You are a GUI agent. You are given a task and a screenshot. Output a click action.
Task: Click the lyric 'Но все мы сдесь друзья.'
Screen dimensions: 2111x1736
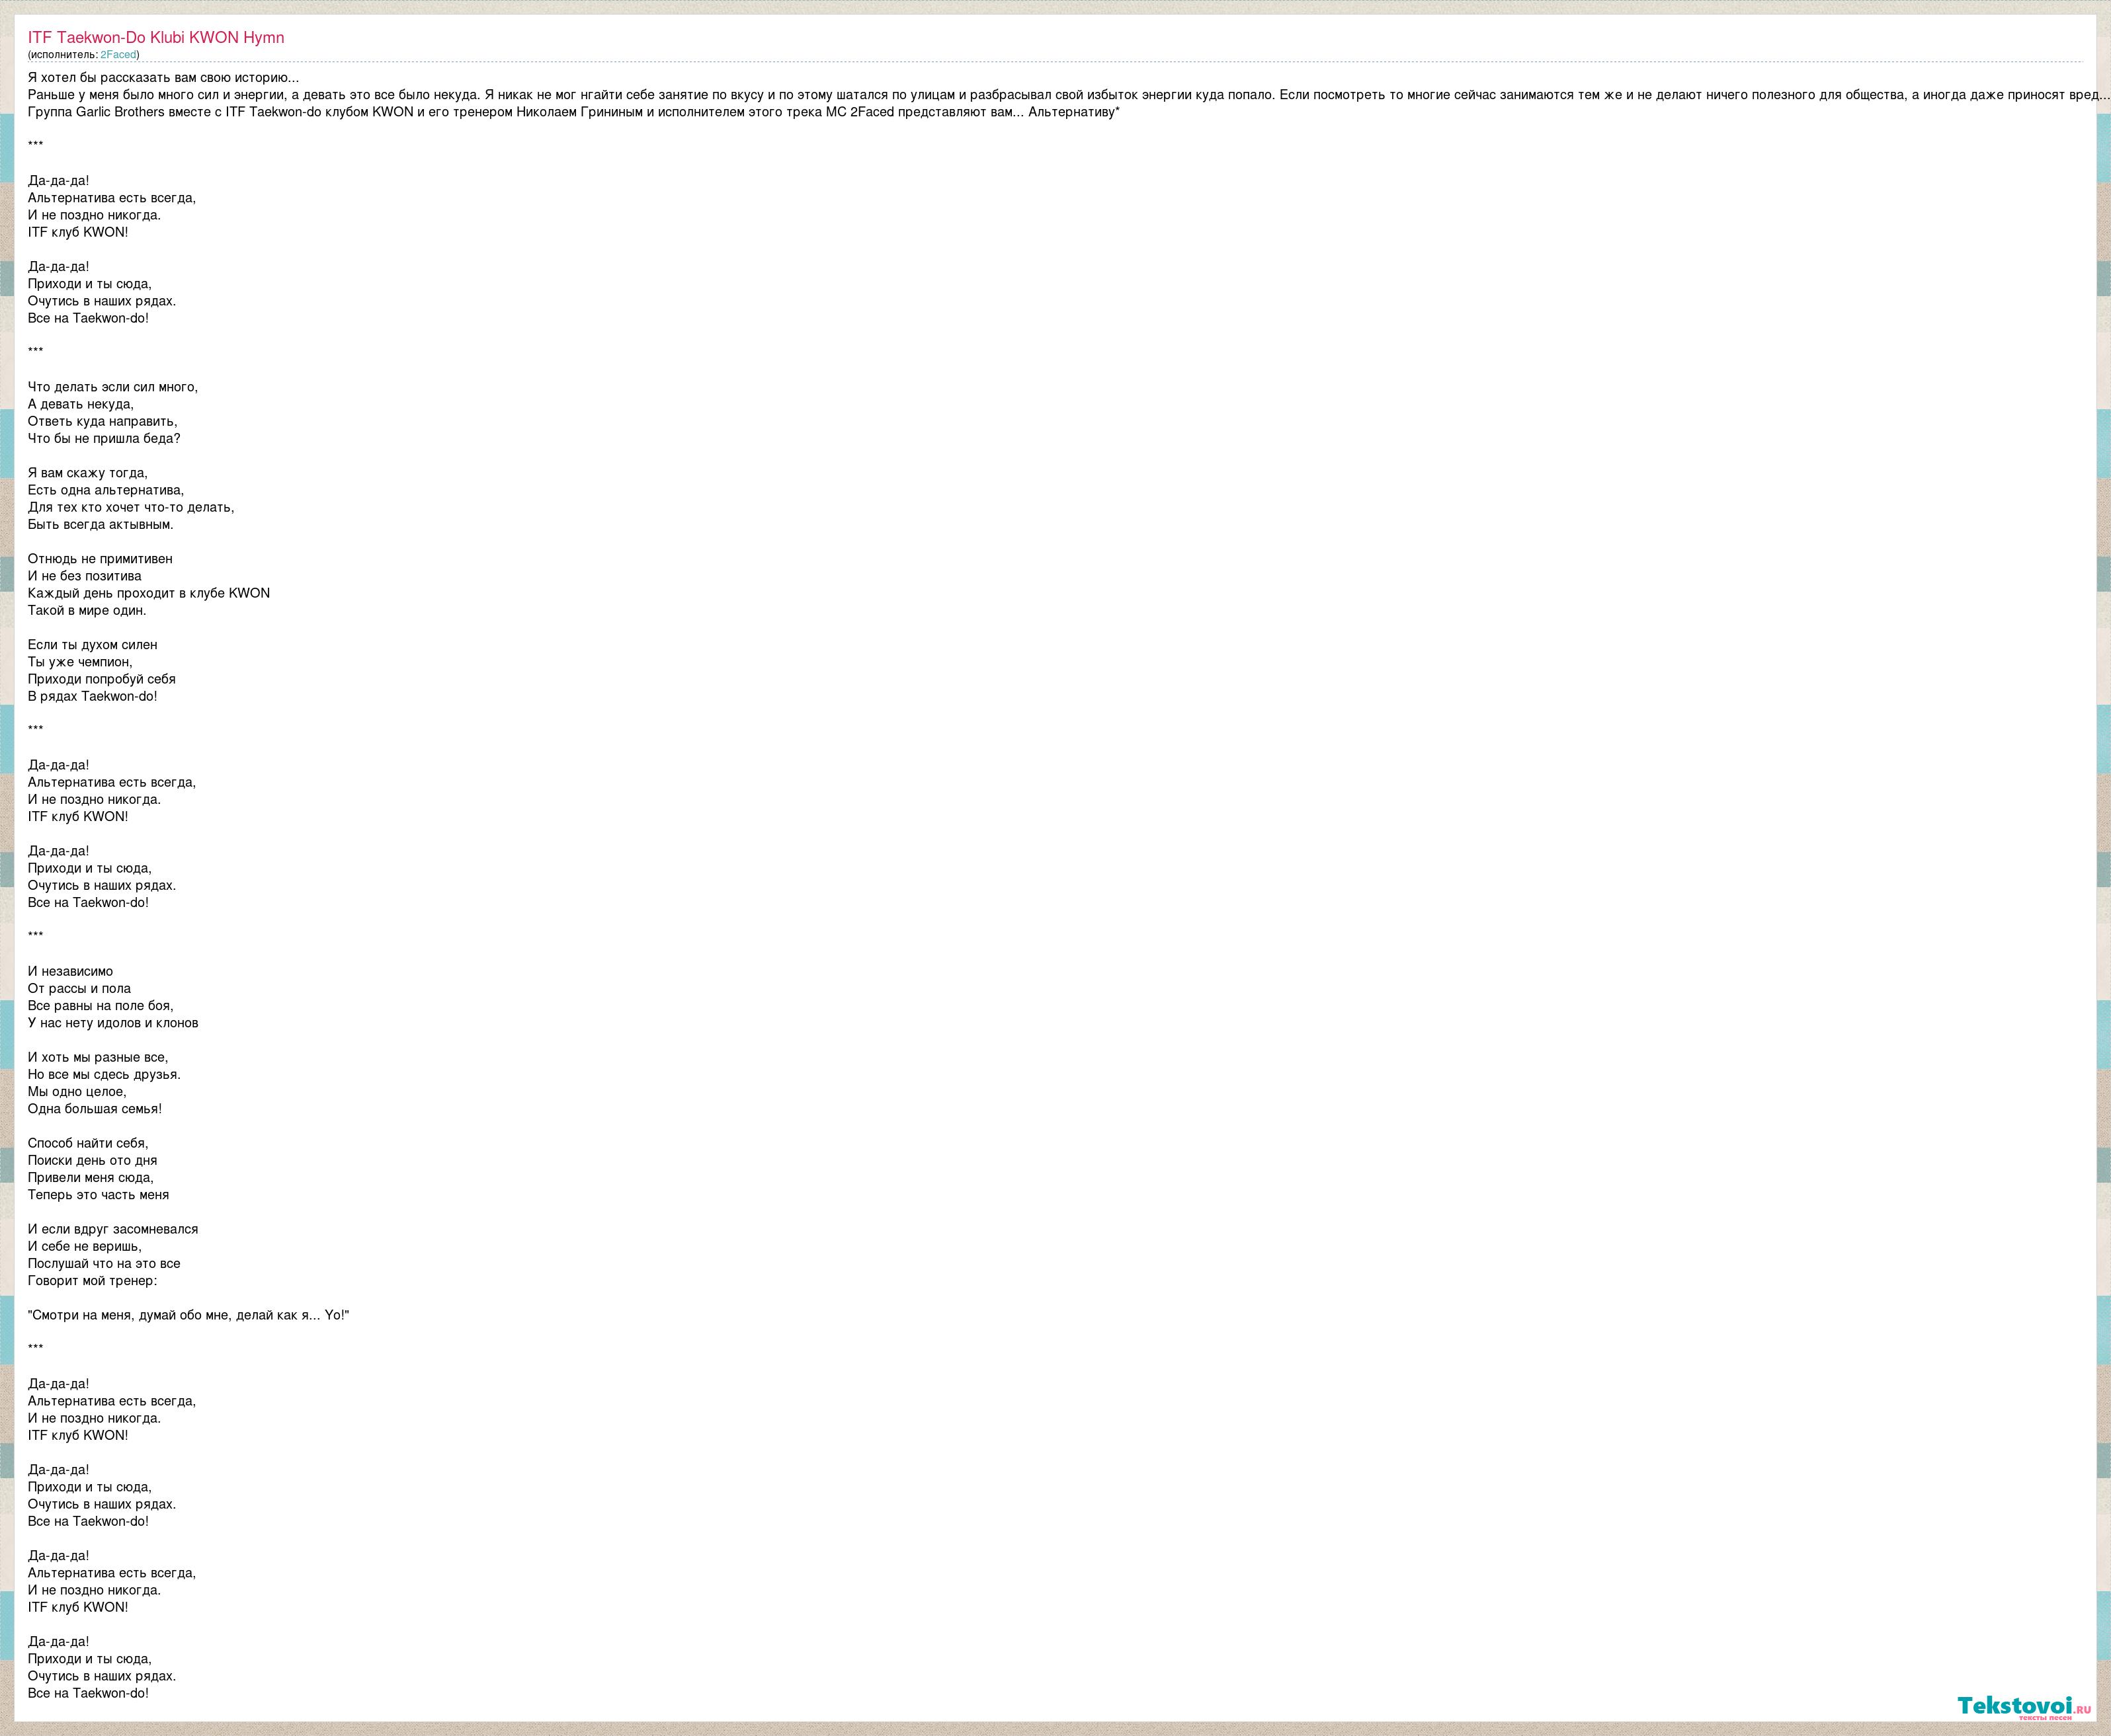105,1074
